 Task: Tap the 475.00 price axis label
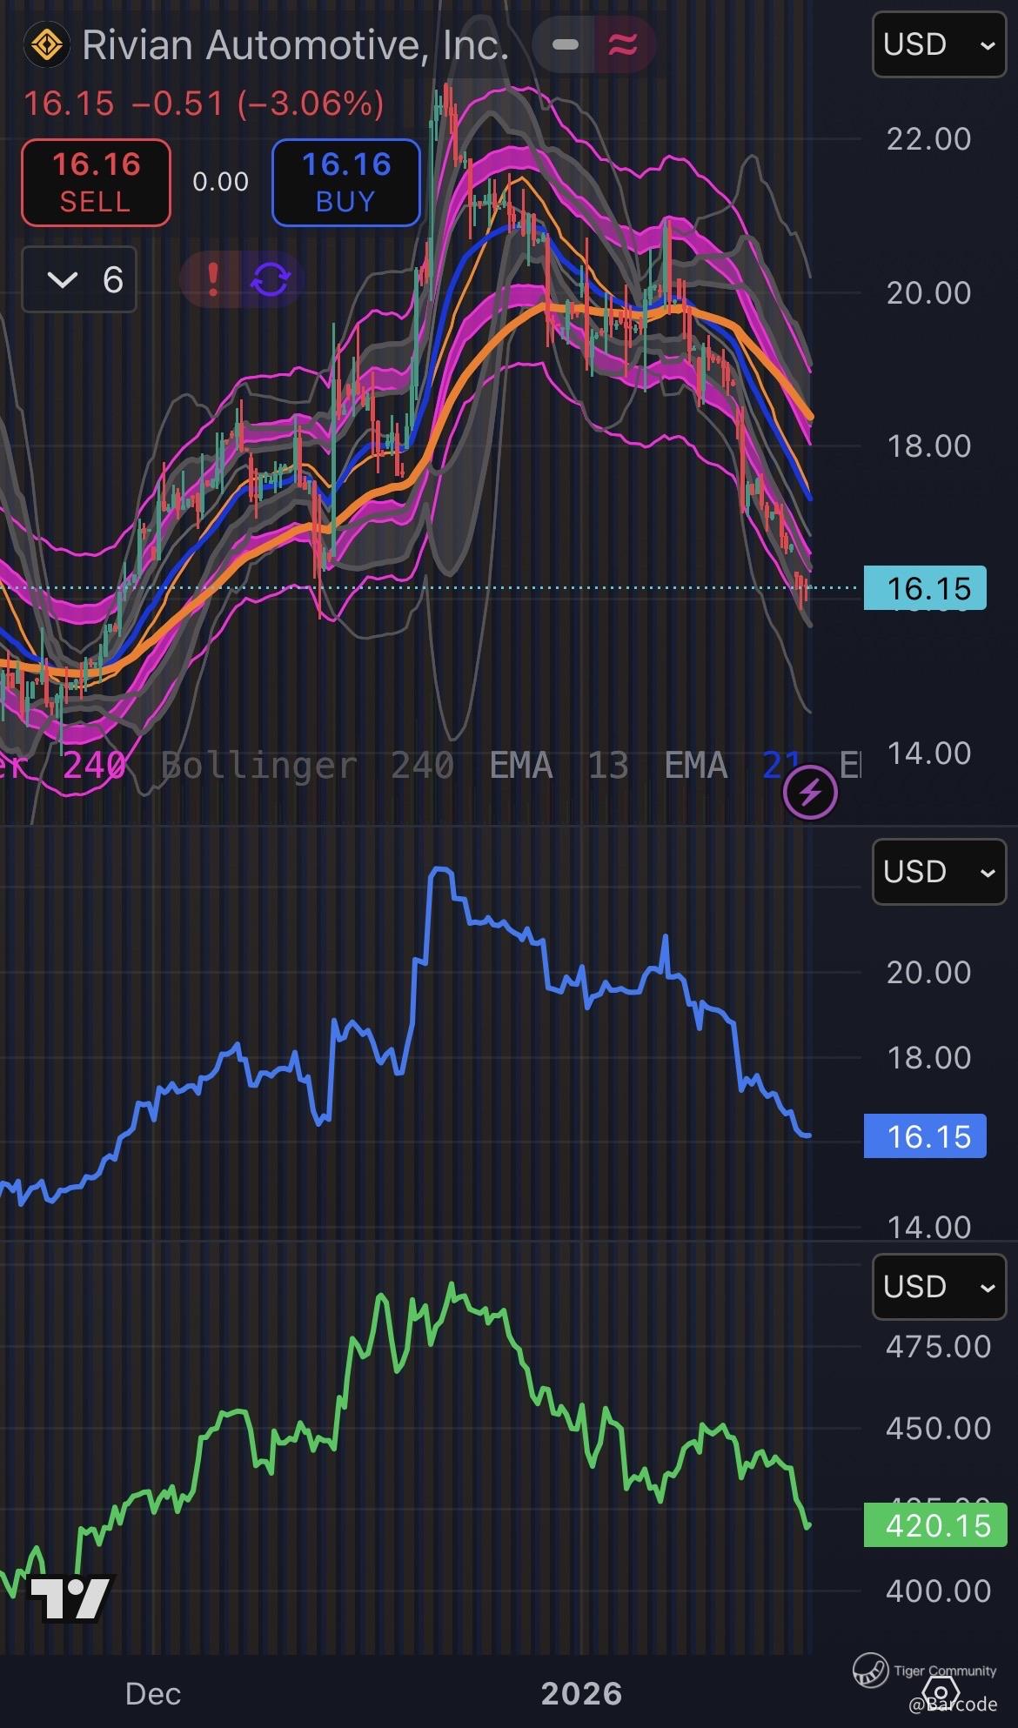point(938,1347)
